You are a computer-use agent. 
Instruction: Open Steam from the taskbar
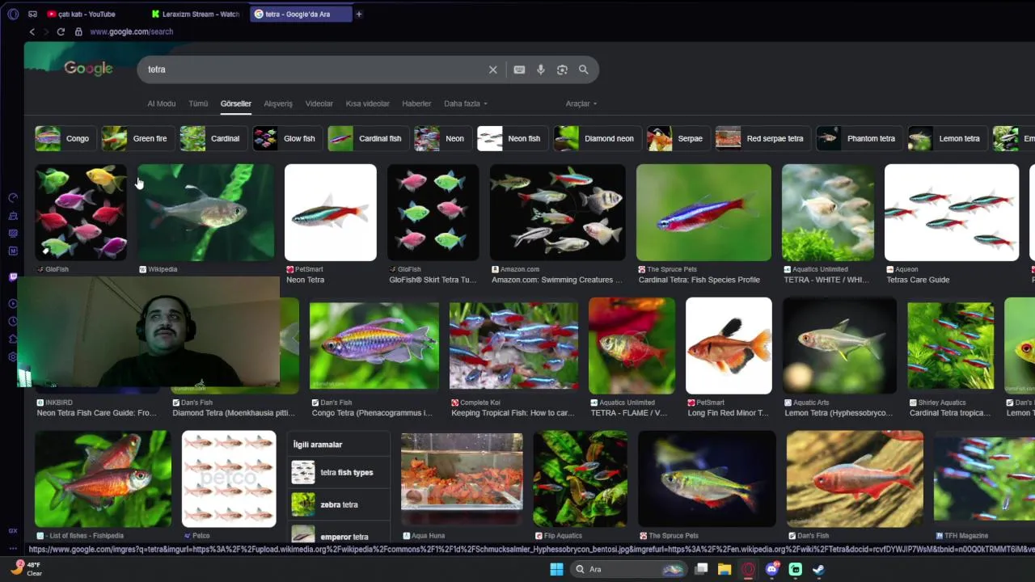point(818,569)
